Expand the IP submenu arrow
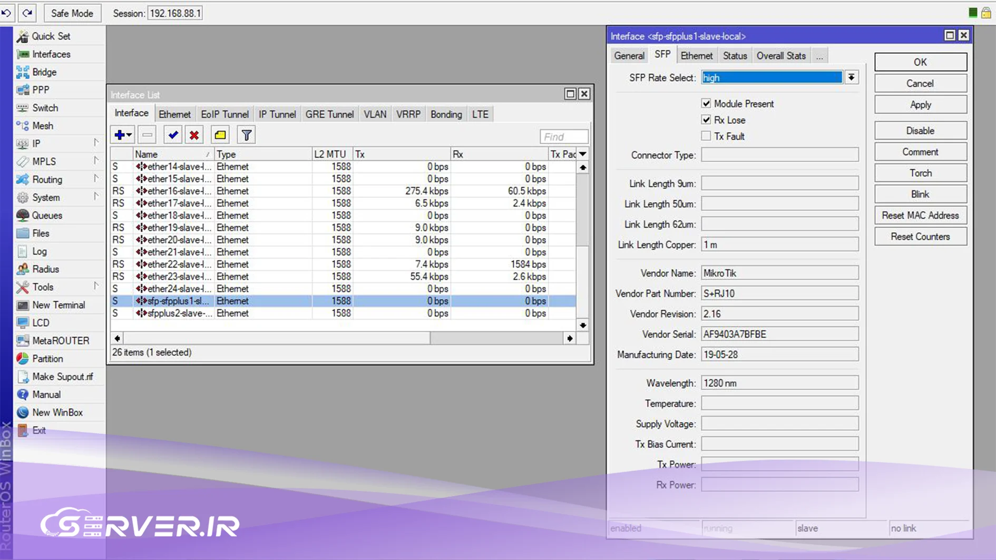Image resolution: width=996 pixels, height=560 pixels. [96, 143]
